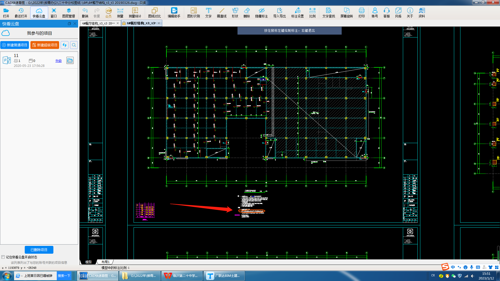
Task: Redo with the 恢复 button
Action: 97,13
